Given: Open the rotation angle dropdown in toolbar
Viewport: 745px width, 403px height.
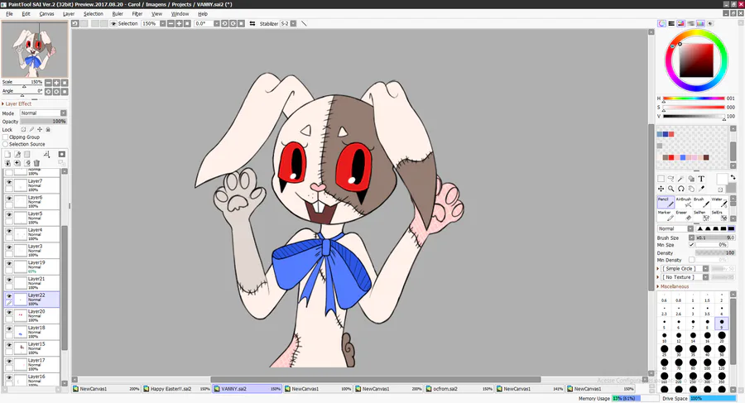Looking at the screenshot, I should click(217, 23).
